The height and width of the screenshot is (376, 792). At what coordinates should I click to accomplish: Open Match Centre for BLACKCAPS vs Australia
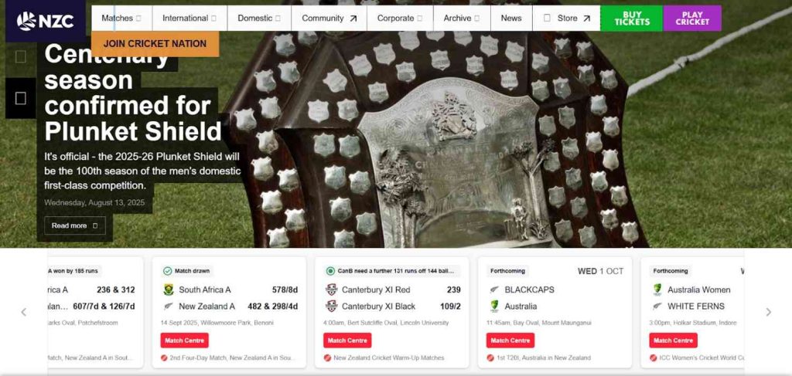click(510, 340)
